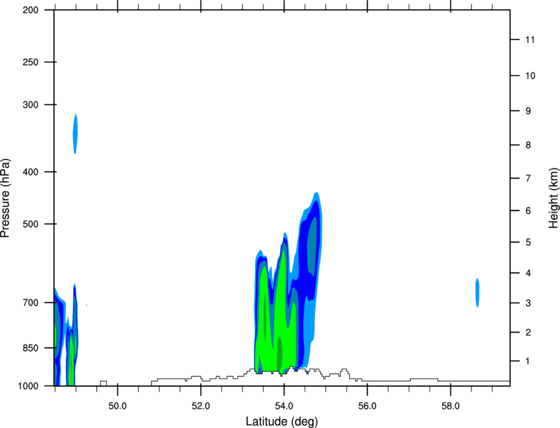Click the 52.0 latitude tick label
The image size is (560, 428).
click(201, 406)
